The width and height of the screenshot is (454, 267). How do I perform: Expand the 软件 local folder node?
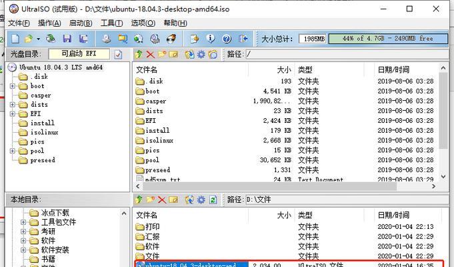pos(23,241)
